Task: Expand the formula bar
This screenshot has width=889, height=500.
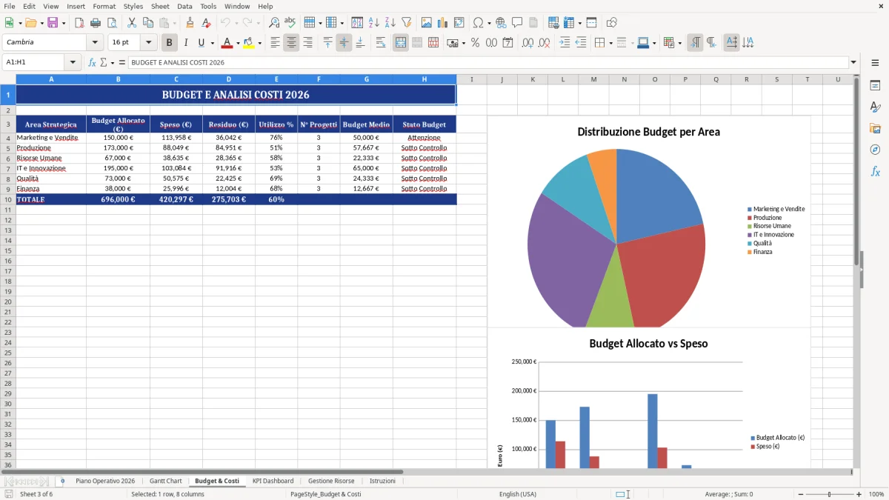Action: pyautogui.click(x=853, y=63)
